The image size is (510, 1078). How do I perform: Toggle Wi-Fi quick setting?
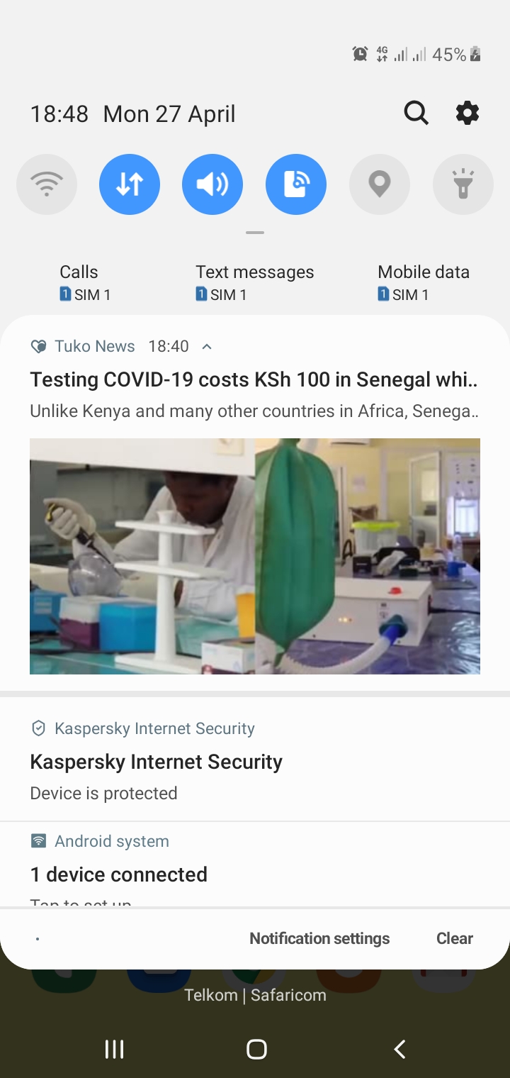pos(47,184)
